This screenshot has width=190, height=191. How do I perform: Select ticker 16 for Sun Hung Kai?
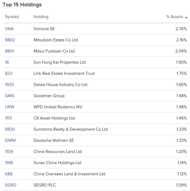coord(7,62)
